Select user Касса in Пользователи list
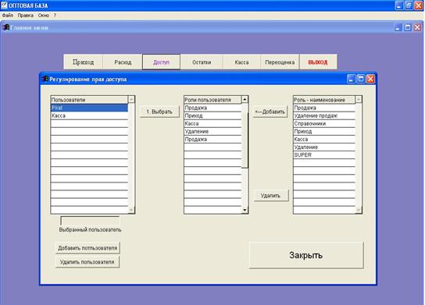This screenshot has width=425, height=305. click(x=89, y=115)
